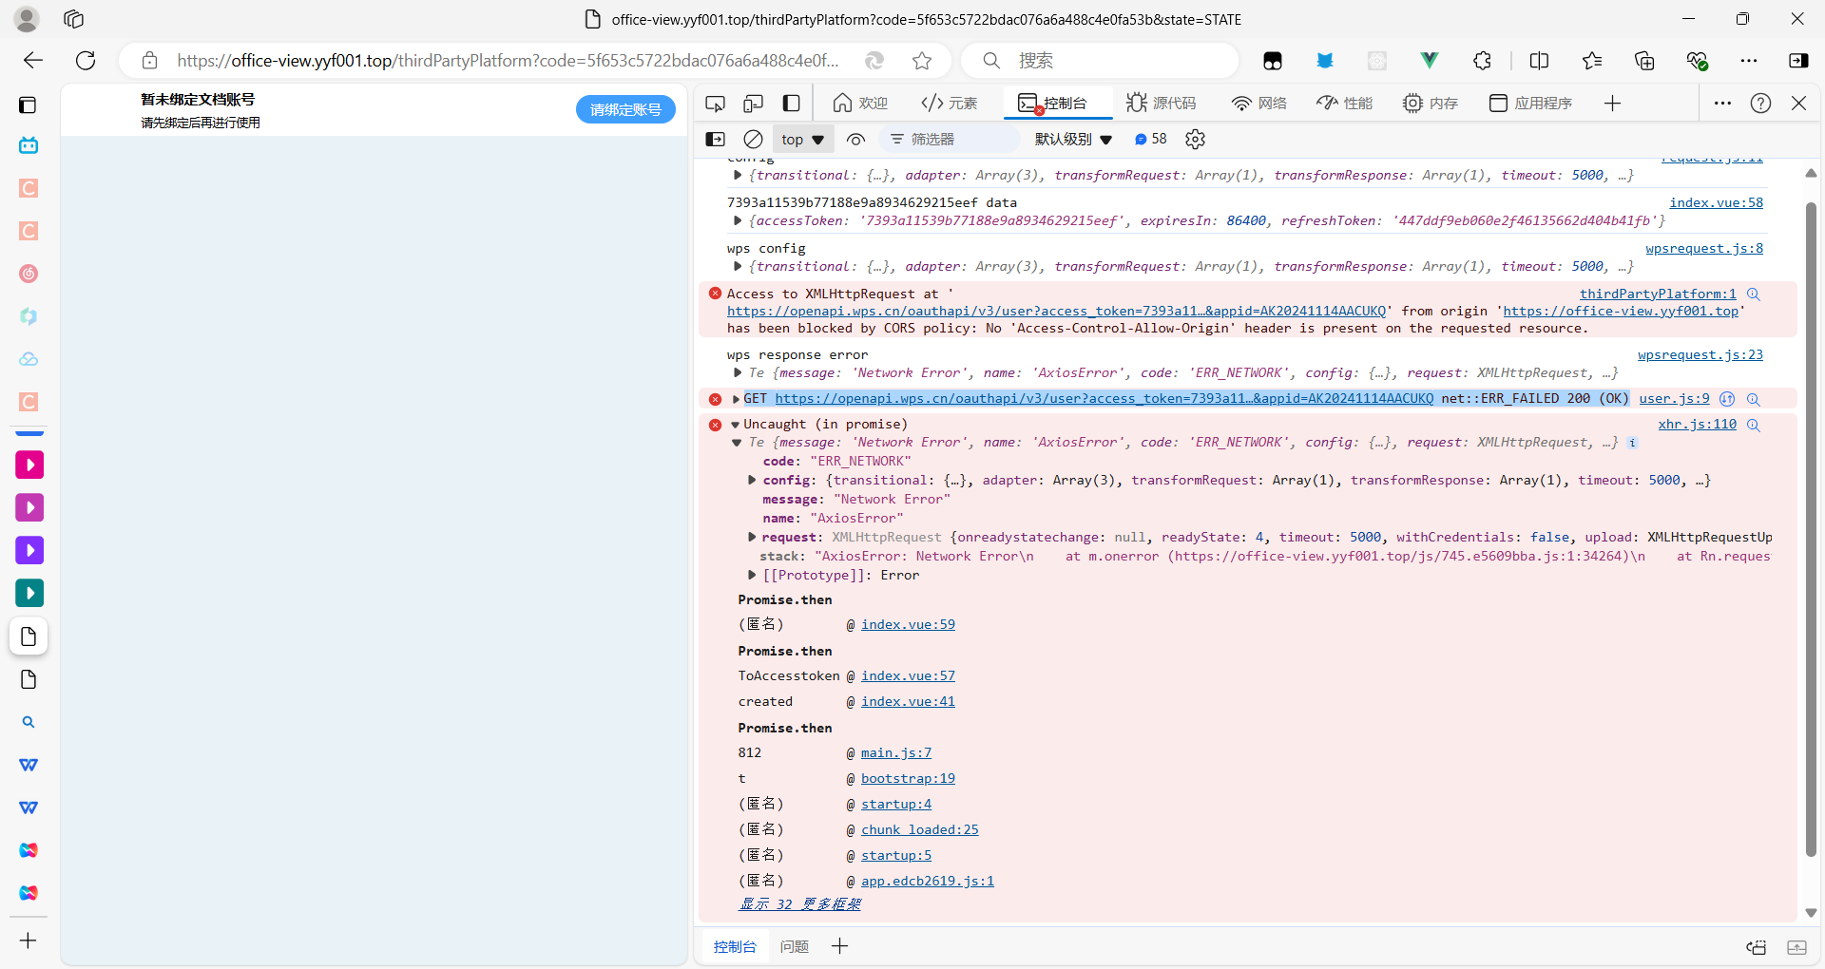Show 32 more frames link
This screenshot has height=969, width=1825.
click(800, 903)
